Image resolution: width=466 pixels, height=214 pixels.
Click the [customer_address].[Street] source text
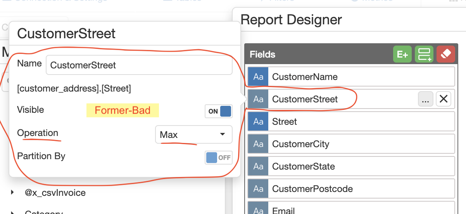click(x=74, y=89)
